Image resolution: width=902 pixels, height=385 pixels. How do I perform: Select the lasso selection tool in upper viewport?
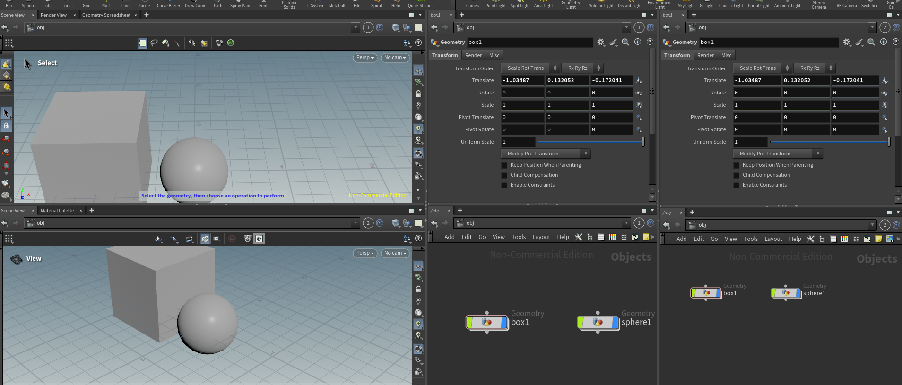(x=154, y=43)
